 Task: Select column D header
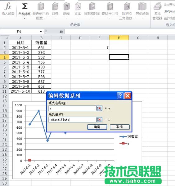point(80,38)
